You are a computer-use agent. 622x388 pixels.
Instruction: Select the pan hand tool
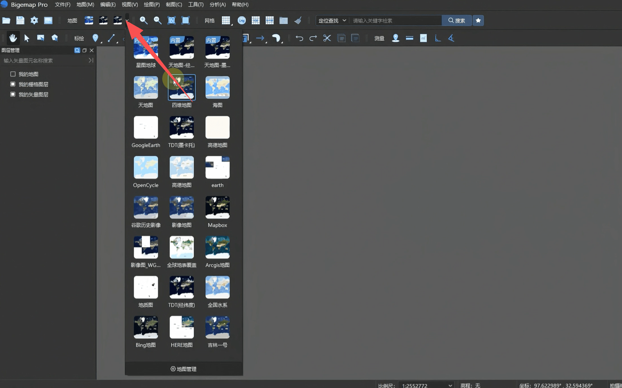click(x=13, y=38)
